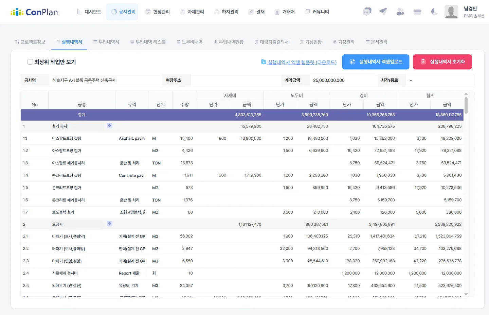Open 현장관리 menu
The image size is (489, 315).
158,12
